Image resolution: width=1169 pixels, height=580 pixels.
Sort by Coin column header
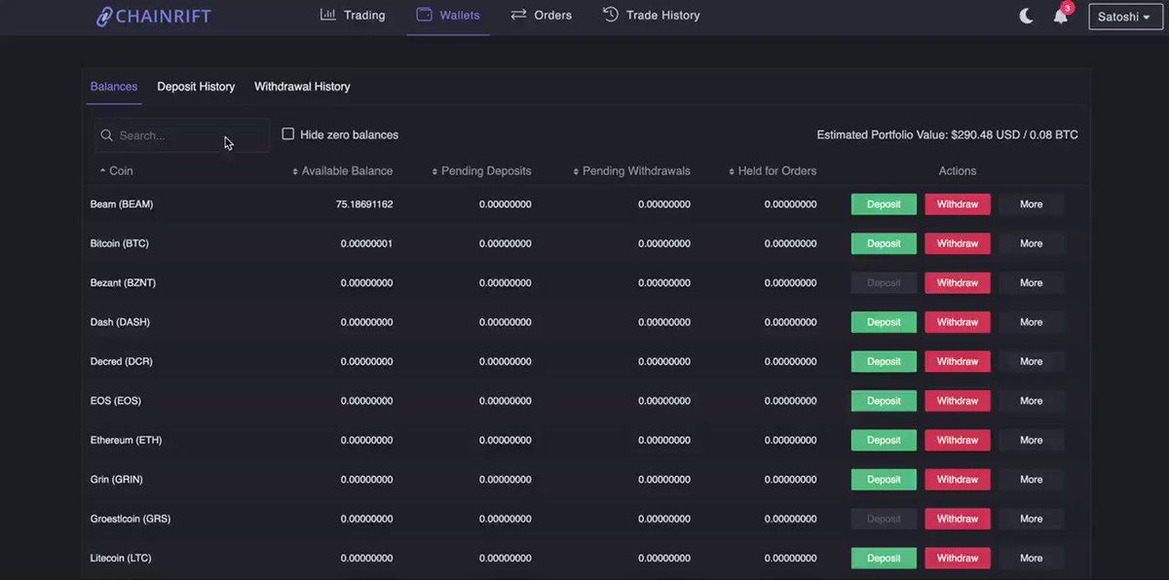tap(116, 171)
